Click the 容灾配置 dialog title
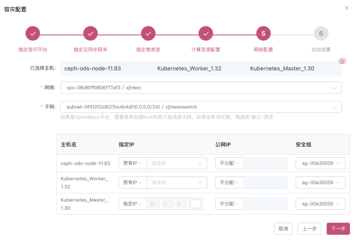This screenshot has height=240, width=356. pos(15,9)
